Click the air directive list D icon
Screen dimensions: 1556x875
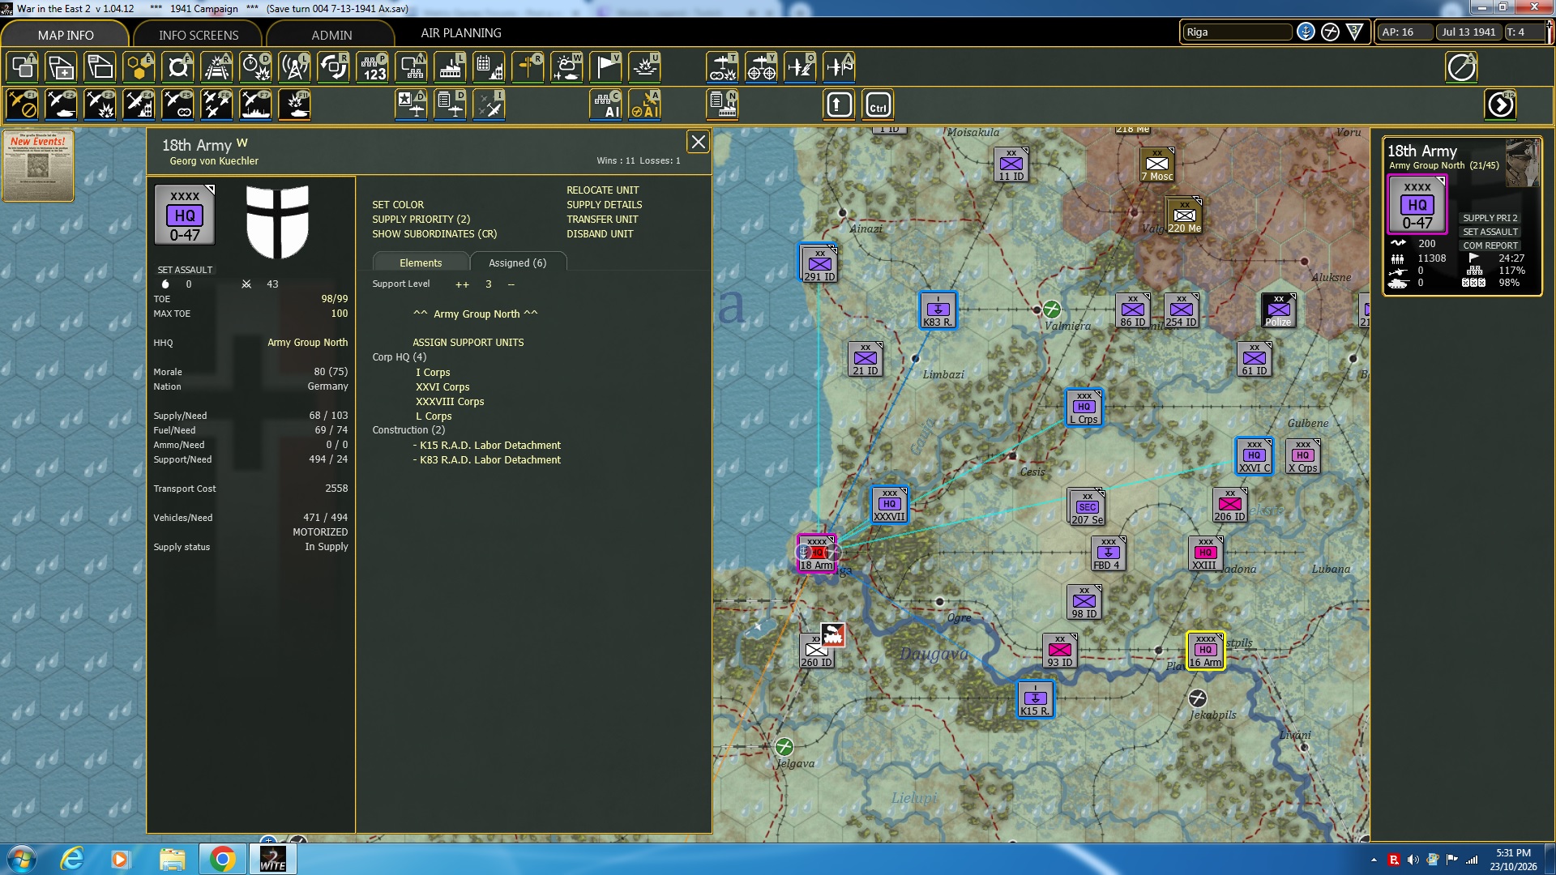451,105
